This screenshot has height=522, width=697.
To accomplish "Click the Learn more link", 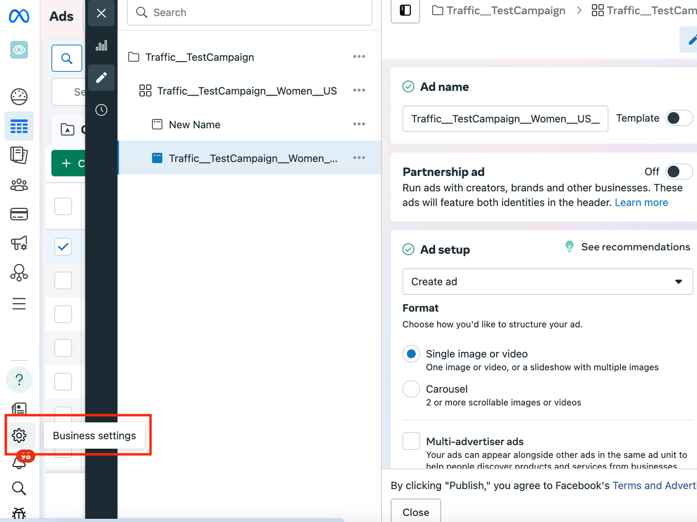I will coord(641,203).
